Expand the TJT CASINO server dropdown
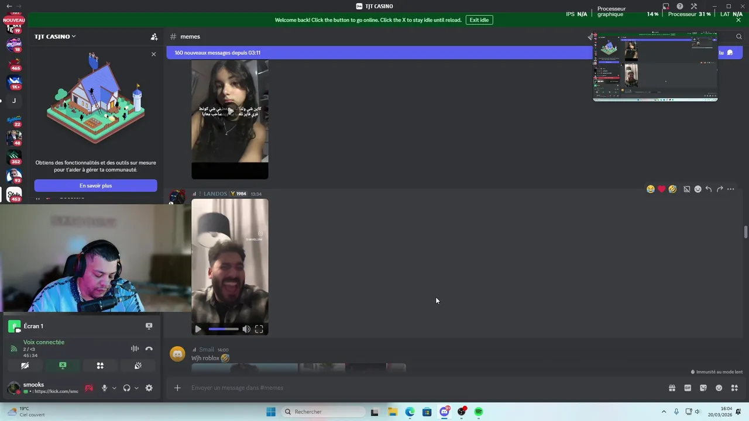749x421 pixels. [55, 36]
